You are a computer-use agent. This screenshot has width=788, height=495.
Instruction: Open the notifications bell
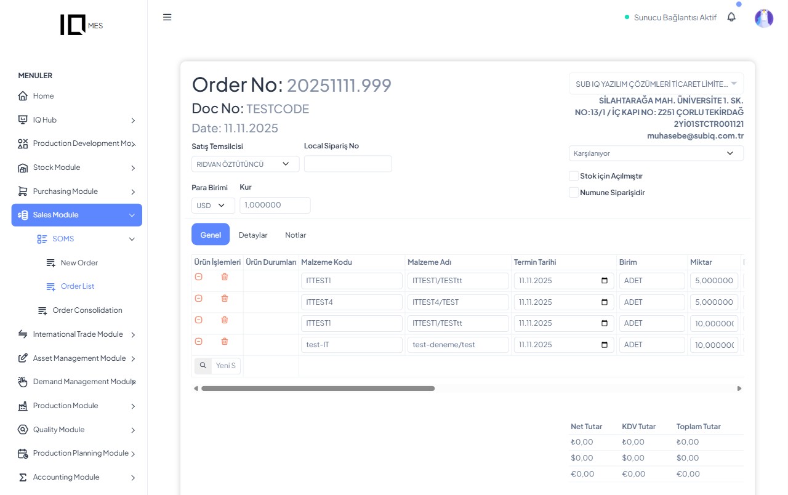click(731, 17)
